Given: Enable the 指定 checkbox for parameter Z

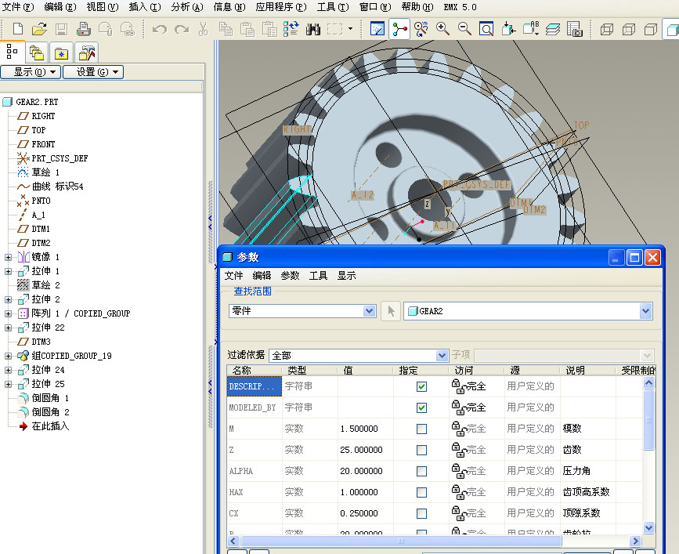Looking at the screenshot, I should [x=421, y=450].
